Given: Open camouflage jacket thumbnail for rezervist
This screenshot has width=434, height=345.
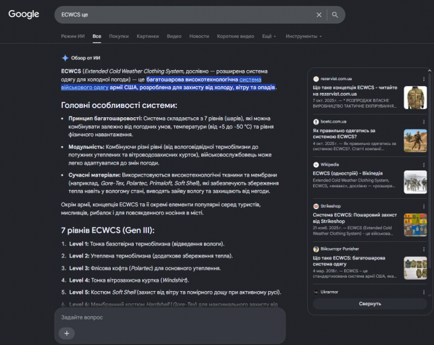Looking at the screenshot, I should (x=415, y=98).
